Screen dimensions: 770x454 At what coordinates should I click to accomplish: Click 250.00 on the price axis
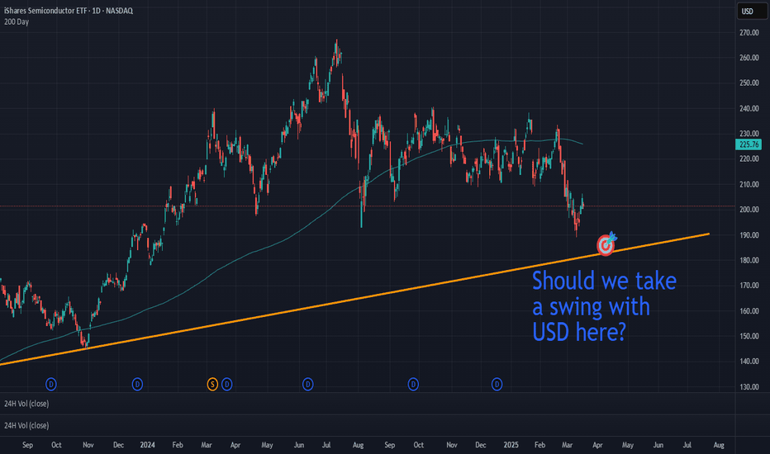point(749,83)
